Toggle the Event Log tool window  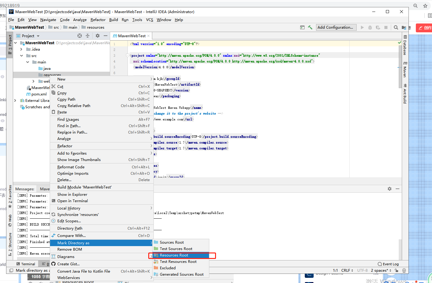click(x=388, y=264)
